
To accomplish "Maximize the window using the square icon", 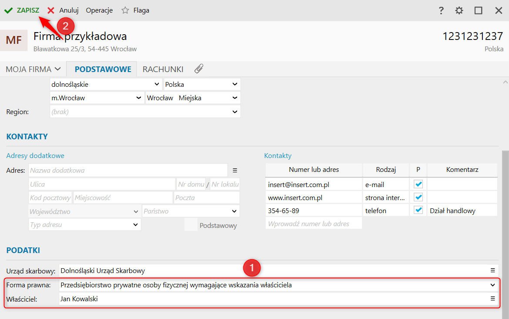I will pos(478,10).
